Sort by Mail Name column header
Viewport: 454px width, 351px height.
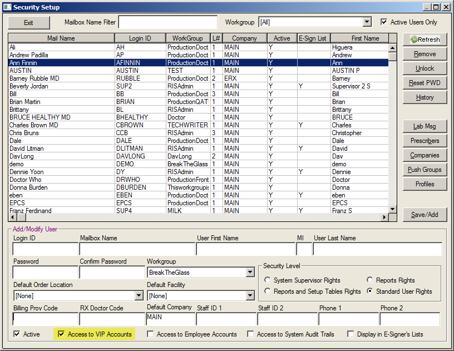pyautogui.click(x=61, y=38)
